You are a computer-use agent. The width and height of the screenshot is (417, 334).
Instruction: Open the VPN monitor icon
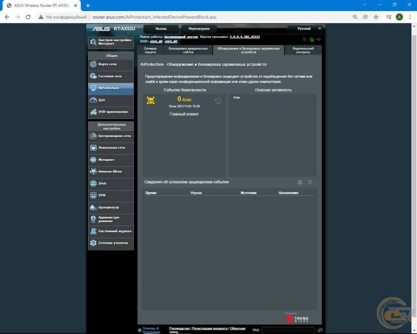point(93,195)
